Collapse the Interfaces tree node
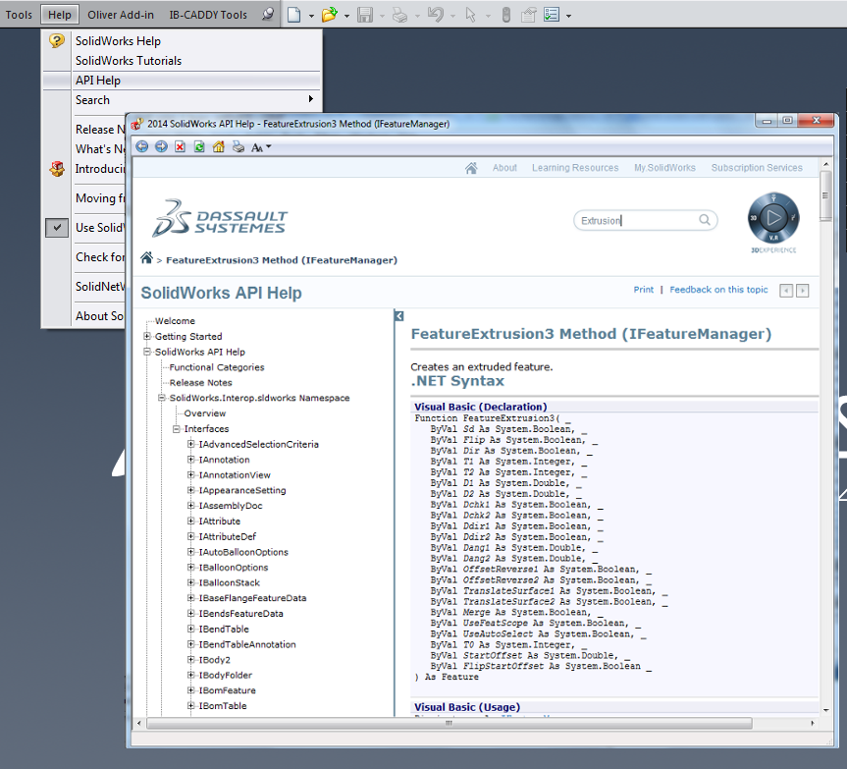 pos(177,429)
